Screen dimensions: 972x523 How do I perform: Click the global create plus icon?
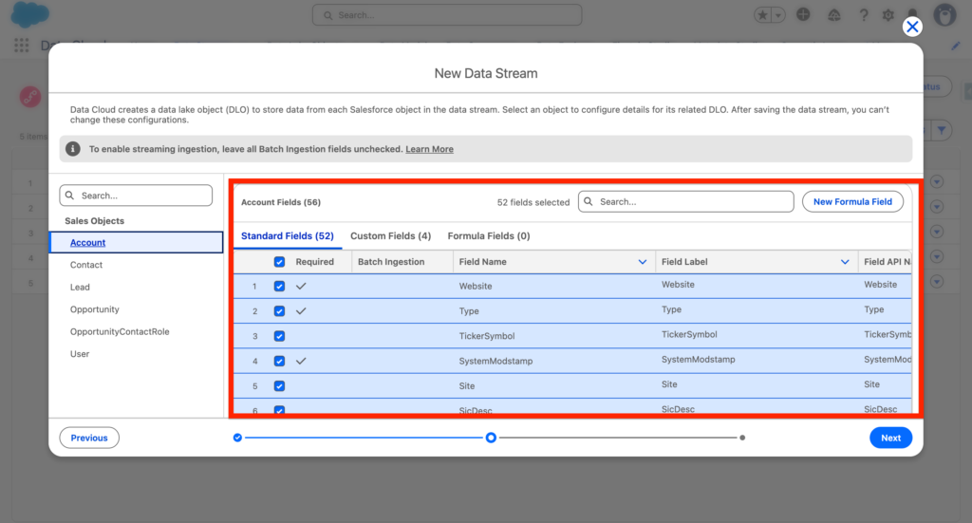click(804, 15)
